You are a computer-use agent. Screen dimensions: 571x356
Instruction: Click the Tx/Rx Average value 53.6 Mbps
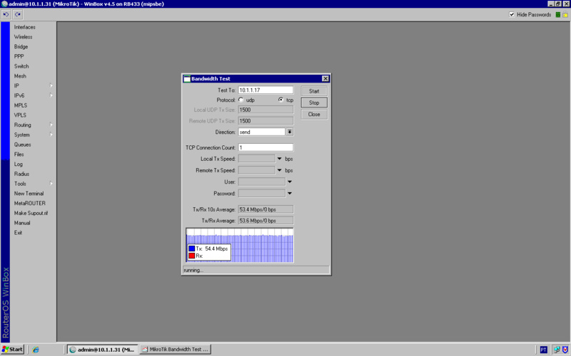coord(266,221)
